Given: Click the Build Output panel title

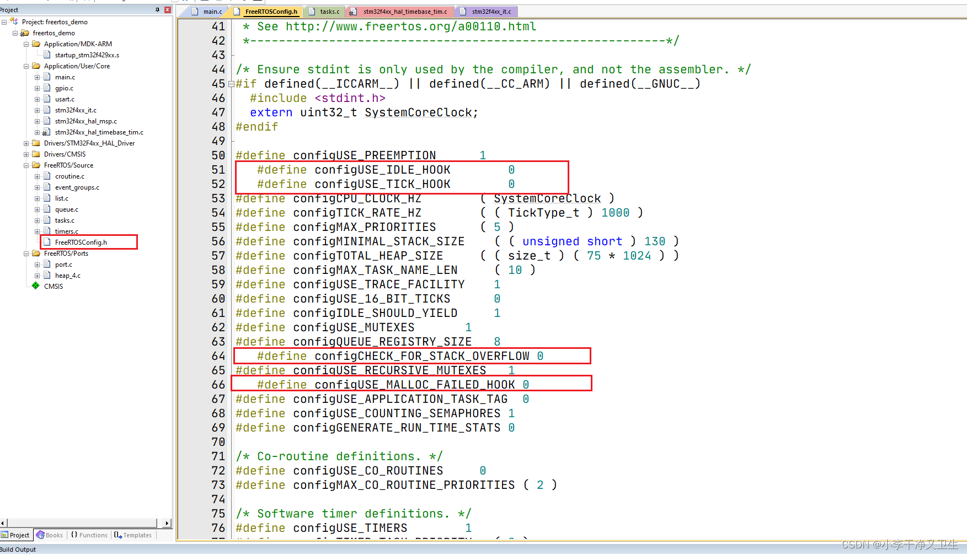Looking at the screenshot, I should coord(18,549).
